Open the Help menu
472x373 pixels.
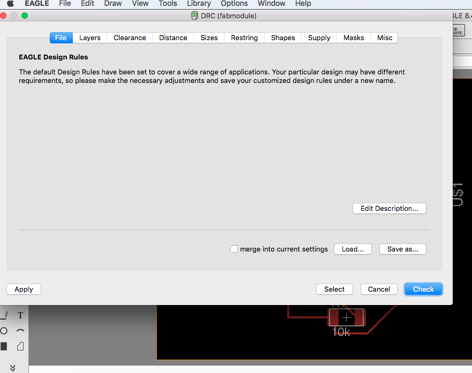pyautogui.click(x=303, y=4)
